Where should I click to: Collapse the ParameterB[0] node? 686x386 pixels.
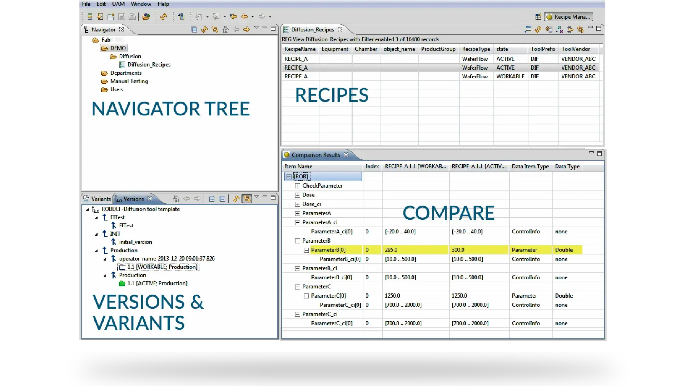[306, 250]
